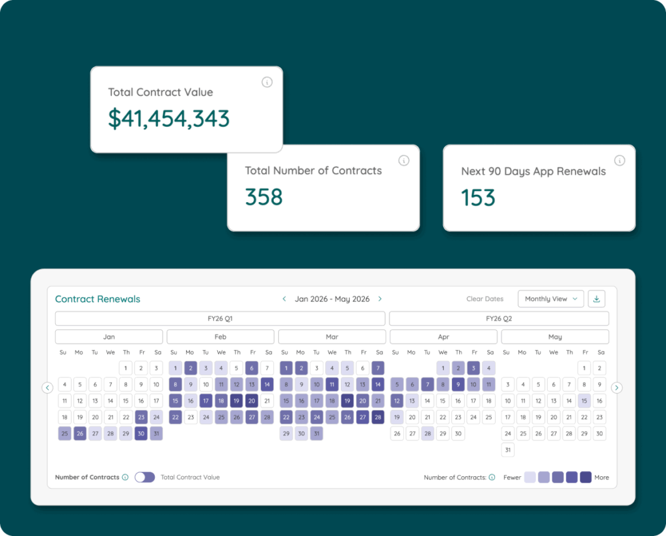
Task: Select the FY26 Q1 quarter header
Action: point(220,318)
